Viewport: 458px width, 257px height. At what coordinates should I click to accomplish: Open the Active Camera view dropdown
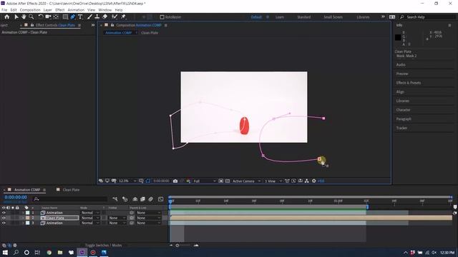coord(246,181)
